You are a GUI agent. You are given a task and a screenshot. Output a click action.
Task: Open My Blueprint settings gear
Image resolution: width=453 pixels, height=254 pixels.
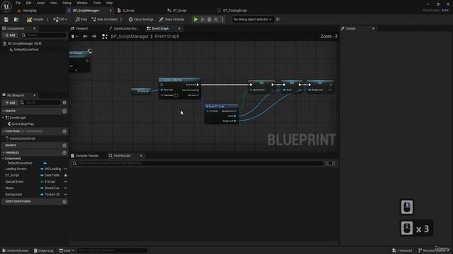point(64,102)
